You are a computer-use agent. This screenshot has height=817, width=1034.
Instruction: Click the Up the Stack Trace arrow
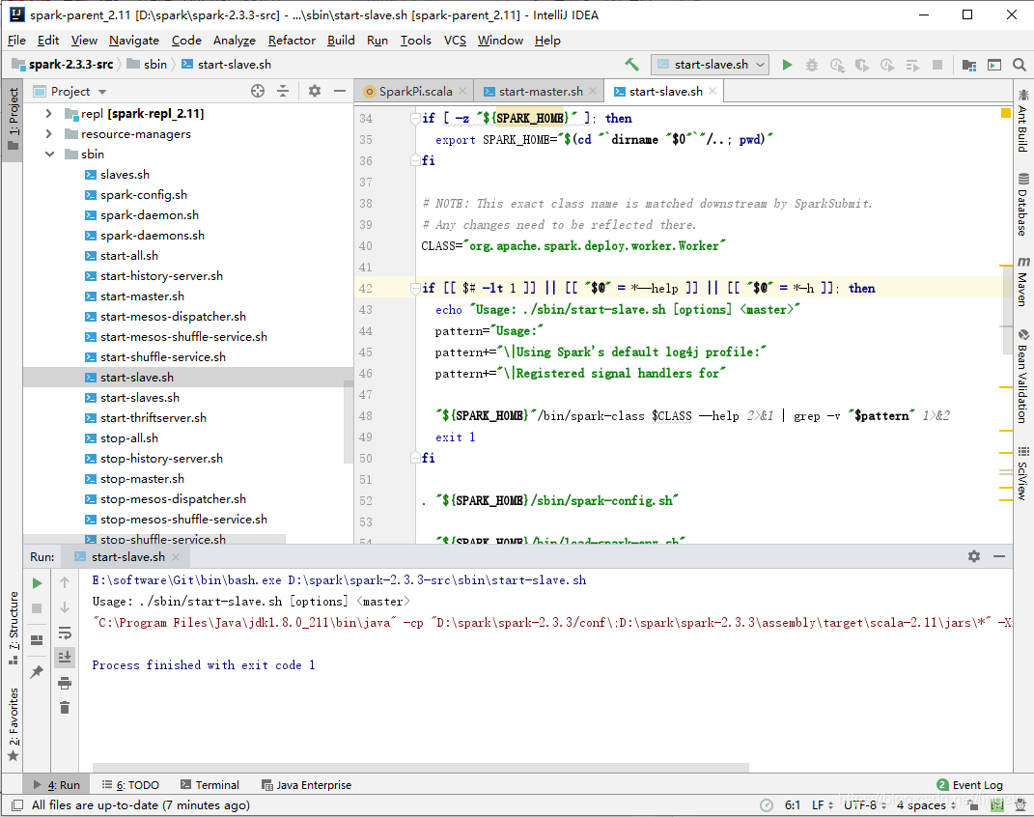[65, 582]
